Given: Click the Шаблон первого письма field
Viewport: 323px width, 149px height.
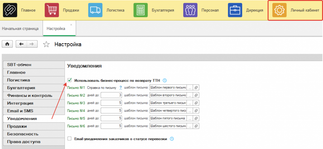Looking at the screenshot, I should (168, 87).
